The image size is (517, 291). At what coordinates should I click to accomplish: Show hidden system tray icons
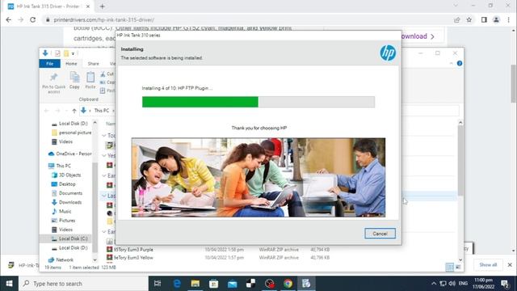(434, 284)
